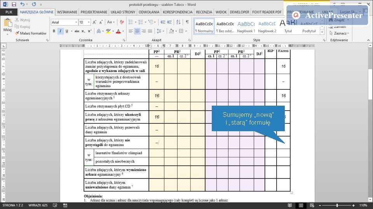
Task: Apply the Bez odstępów style
Action: (x=225, y=26)
